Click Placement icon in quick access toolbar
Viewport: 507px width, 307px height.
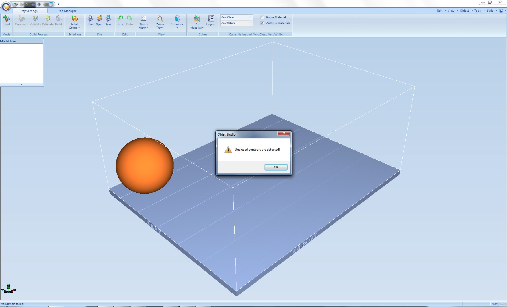click(x=21, y=4)
